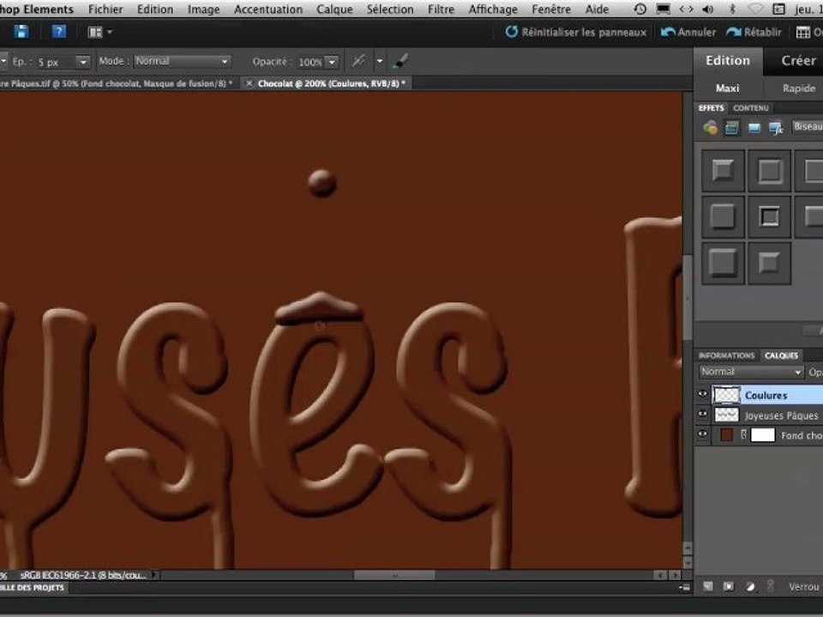
Task: Click the Opacité 100% value field
Action: pyautogui.click(x=310, y=62)
